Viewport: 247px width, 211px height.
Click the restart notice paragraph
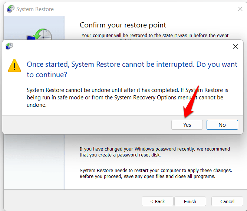point(156,173)
